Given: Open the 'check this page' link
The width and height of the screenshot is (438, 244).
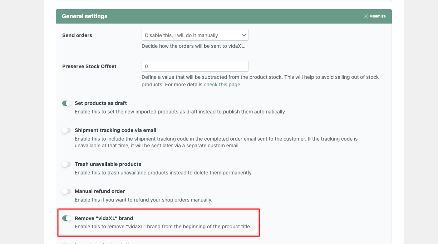Looking at the screenshot, I should (x=222, y=85).
